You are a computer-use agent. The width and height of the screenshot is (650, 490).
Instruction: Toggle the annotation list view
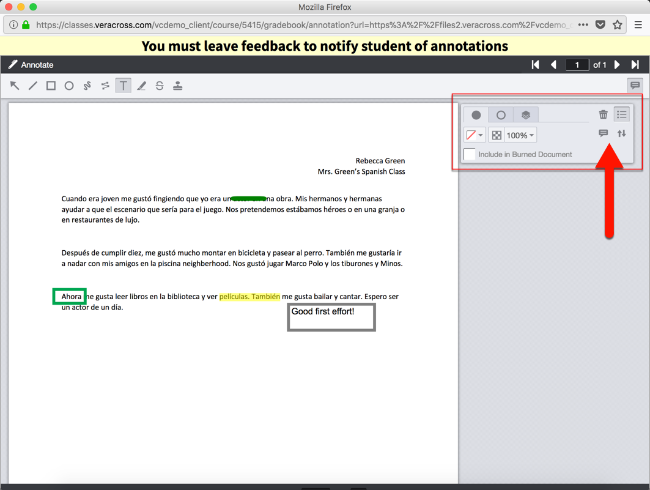coord(622,114)
